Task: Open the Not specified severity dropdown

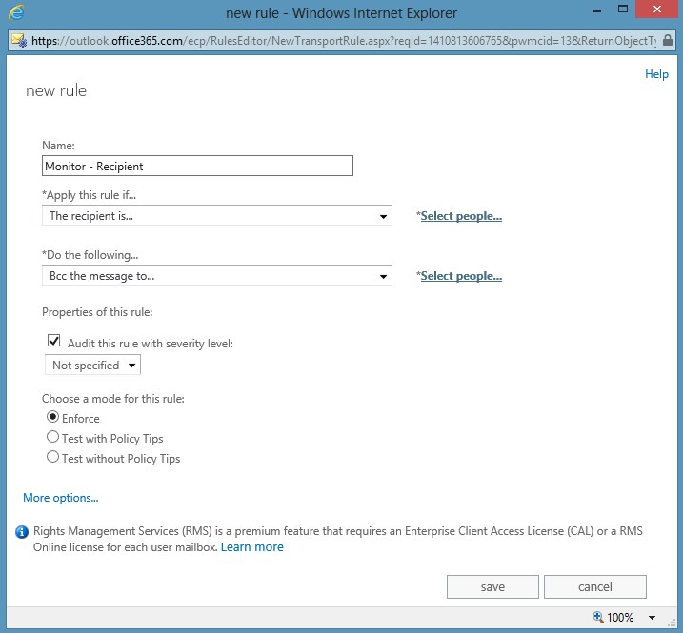Action: [x=92, y=365]
